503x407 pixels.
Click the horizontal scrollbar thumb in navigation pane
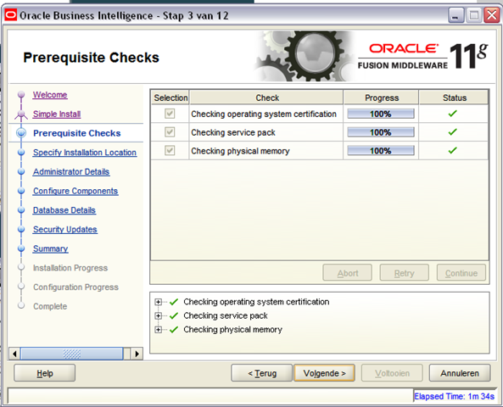[x=71, y=354]
